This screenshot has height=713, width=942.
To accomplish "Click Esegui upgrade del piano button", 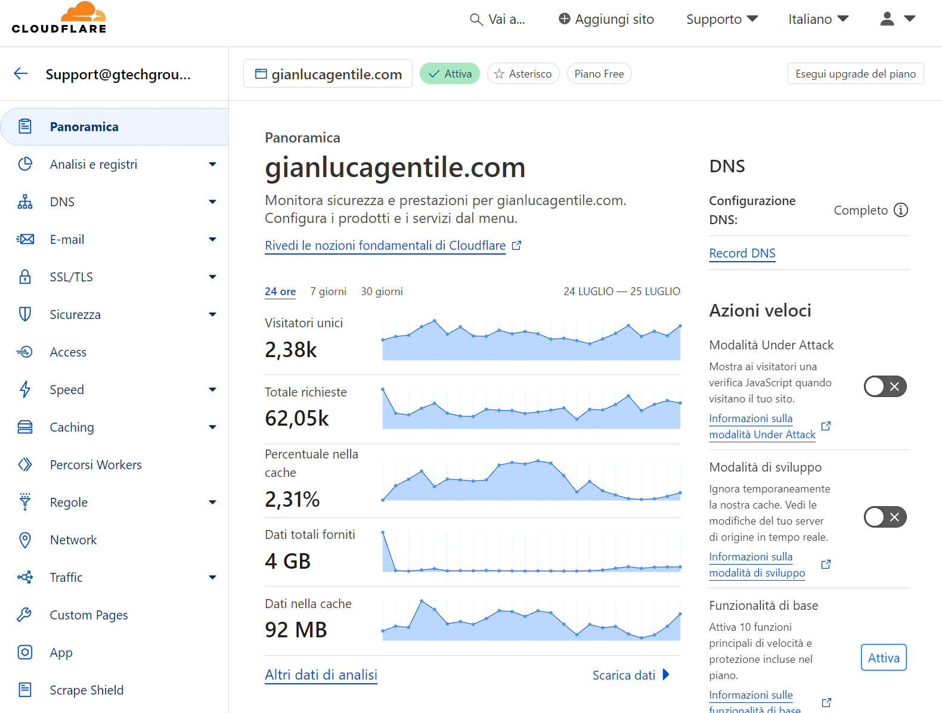I will [856, 74].
